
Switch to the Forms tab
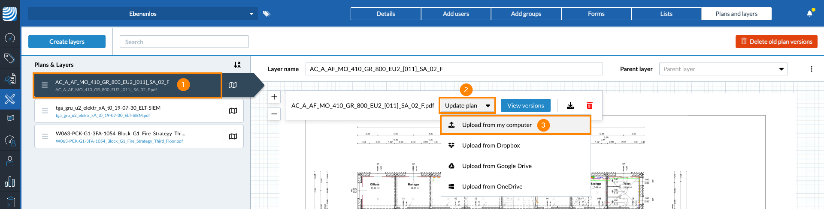pos(596,14)
